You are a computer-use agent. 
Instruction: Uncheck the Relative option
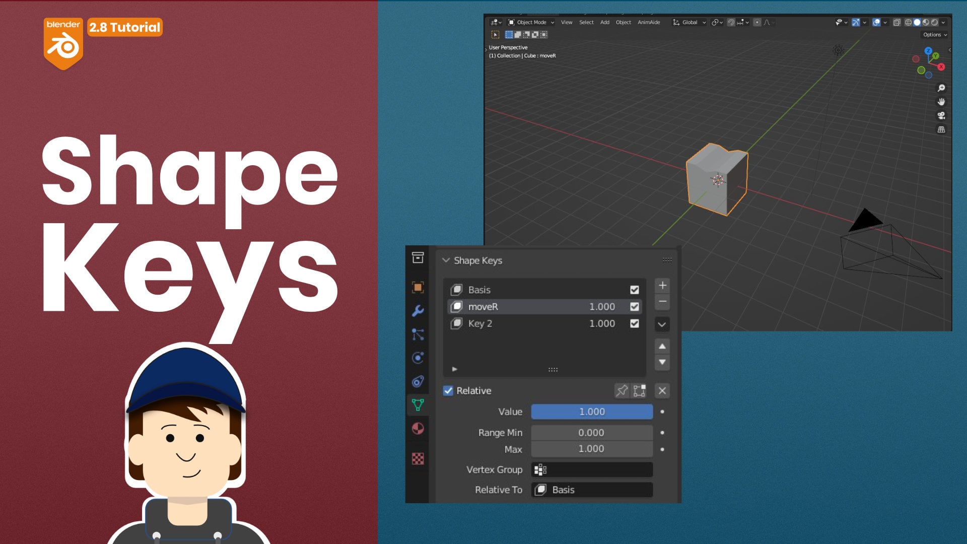(448, 391)
